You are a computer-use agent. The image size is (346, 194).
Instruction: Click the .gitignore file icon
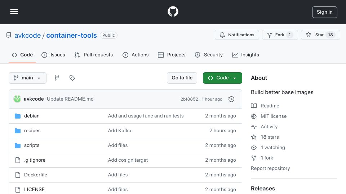click(18, 160)
